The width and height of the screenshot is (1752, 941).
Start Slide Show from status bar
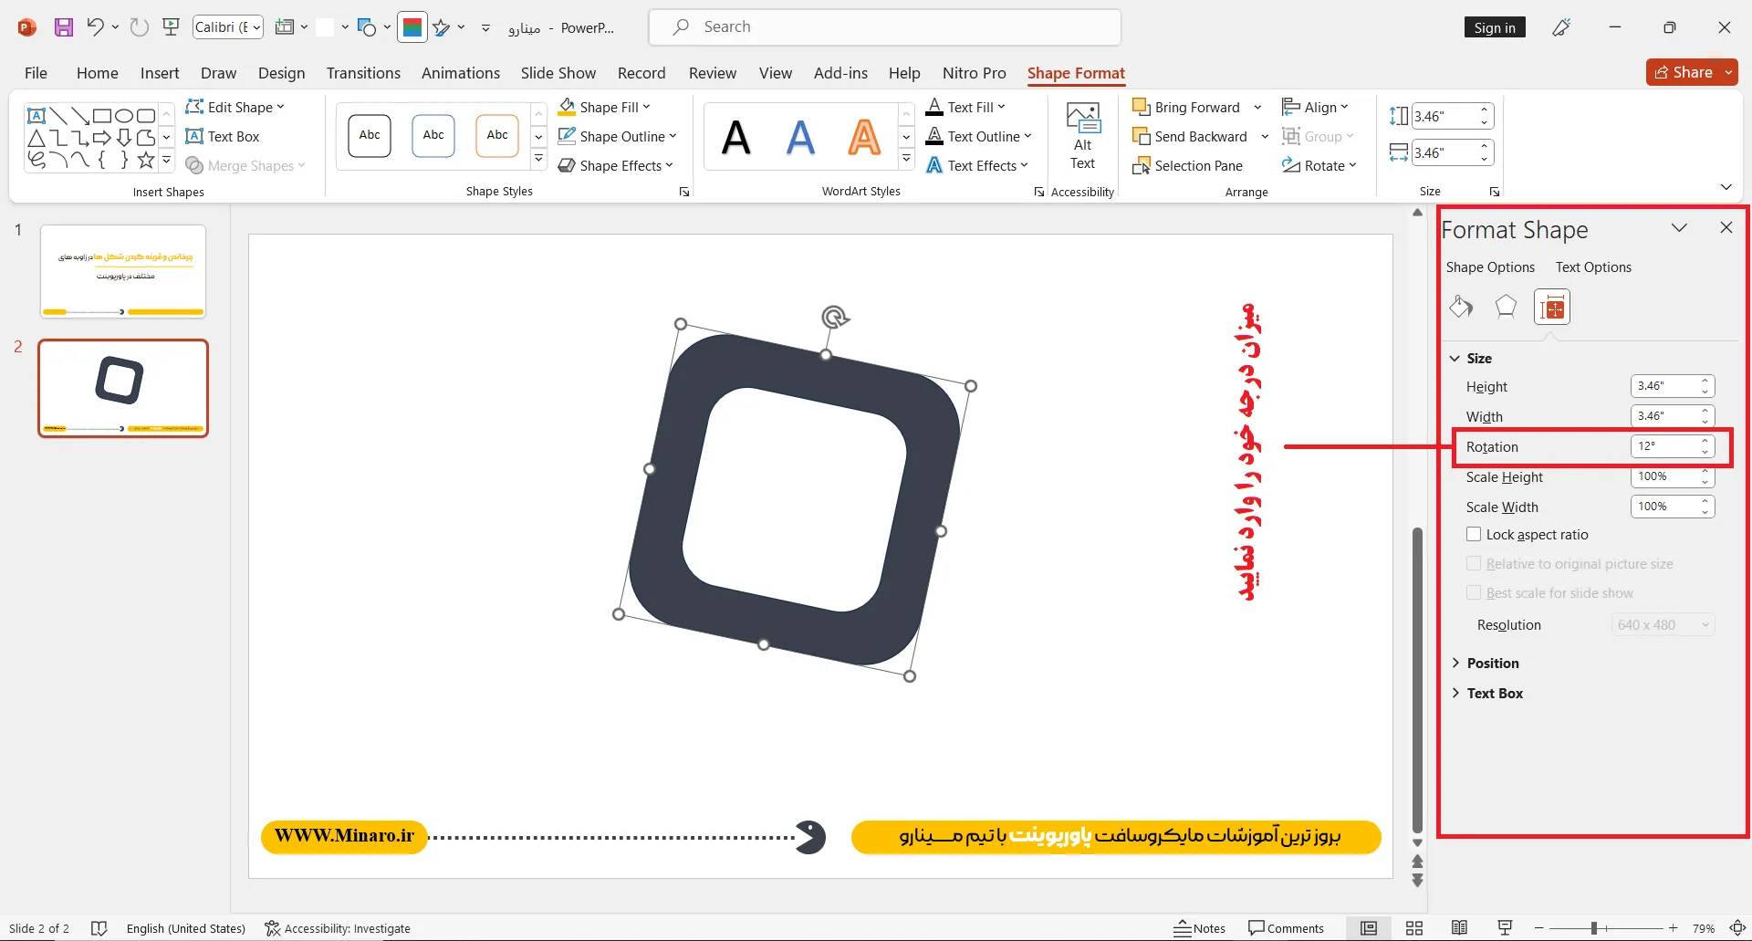pos(1505,928)
